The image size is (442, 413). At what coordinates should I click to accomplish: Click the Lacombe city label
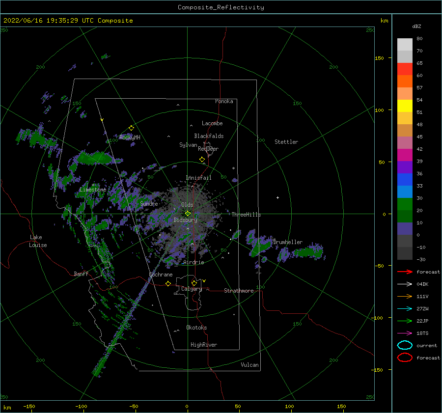click(212, 123)
